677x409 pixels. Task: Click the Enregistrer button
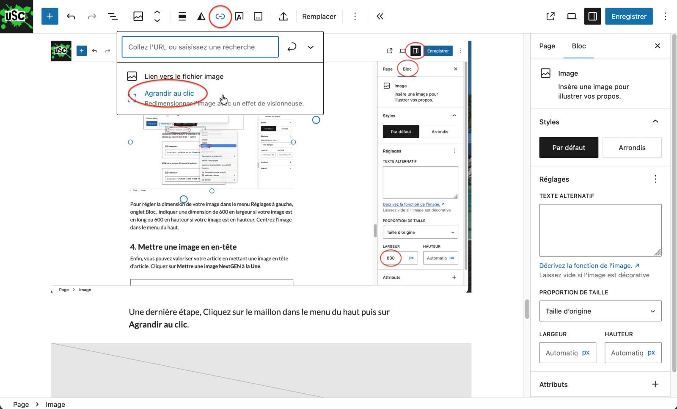[x=628, y=17]
